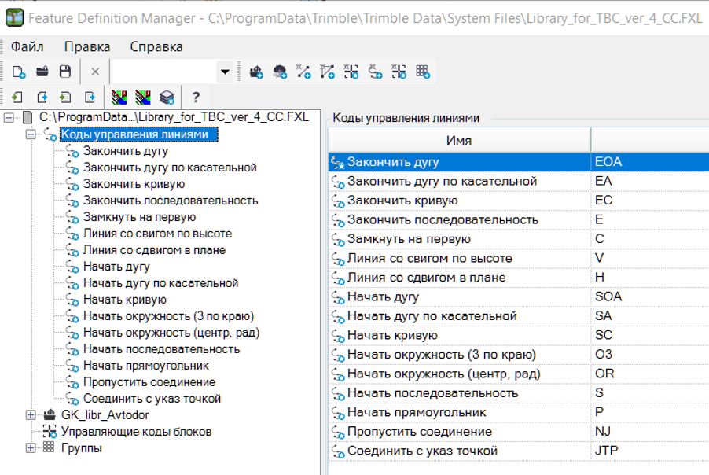This screenshot has width=709, height=475.
Task: Add new group grid icon
Action: coord(423,72)
